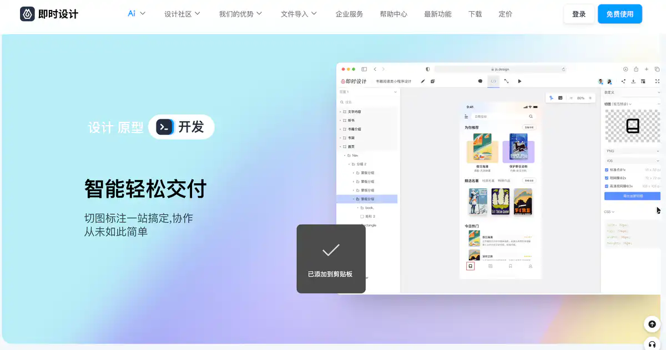This screenshot has width=666, height=350.
Task: Click the zoom out minus button
Action: [x=571, y=98]
